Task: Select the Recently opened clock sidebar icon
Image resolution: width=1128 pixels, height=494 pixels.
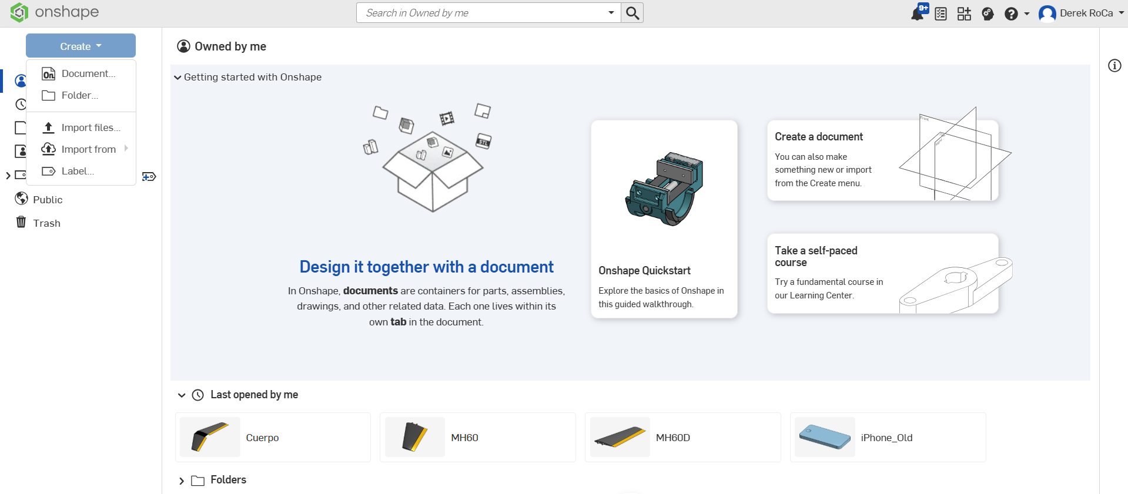Action: (21, 104)
